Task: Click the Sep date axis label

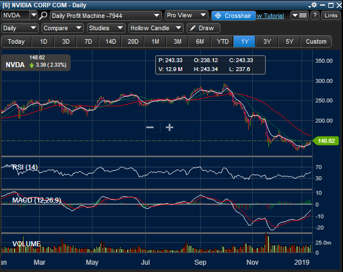Action: click(200, 262)
